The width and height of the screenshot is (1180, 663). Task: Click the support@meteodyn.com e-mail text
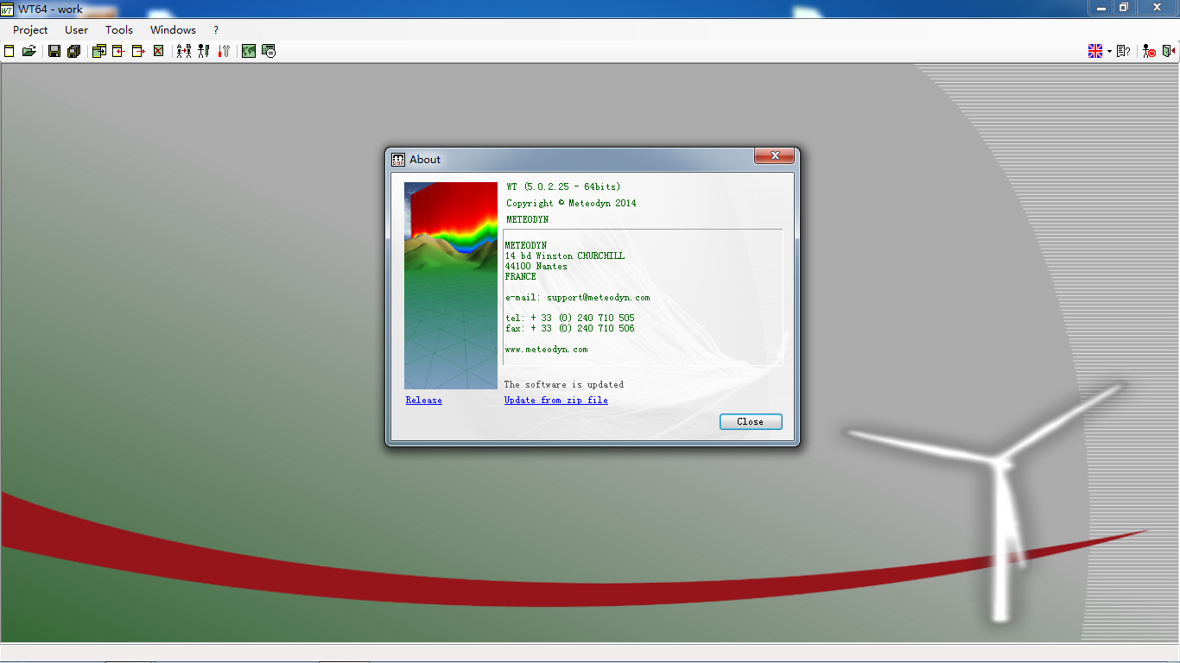[x=598, y=298]
